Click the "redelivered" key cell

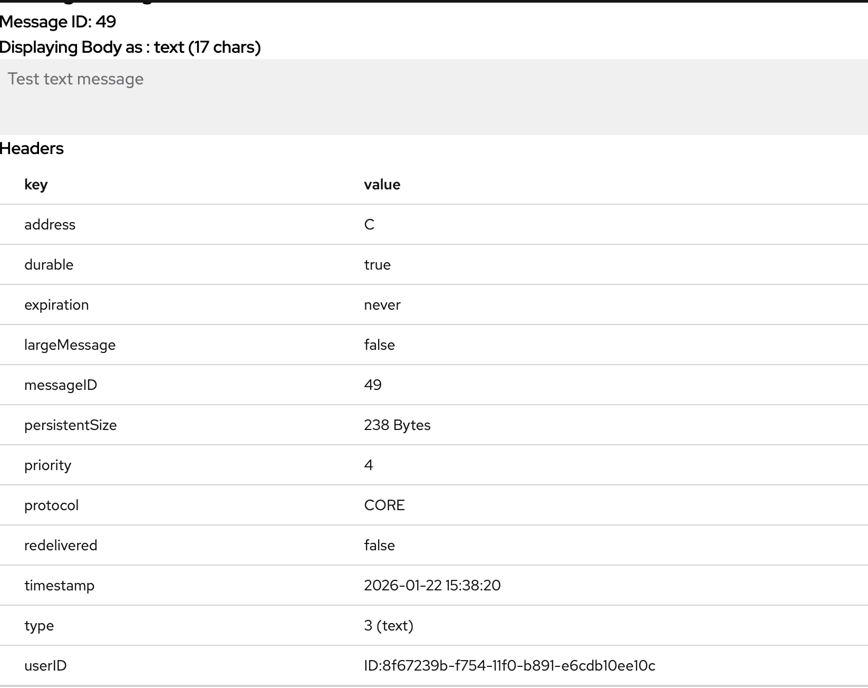pyautogui.click(x=61, y=546)
